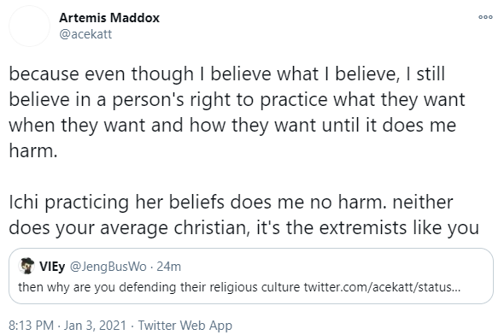Open the Artemis Maddox display name

109,18
